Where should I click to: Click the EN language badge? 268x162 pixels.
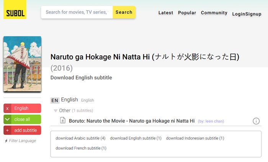[55, 100]
